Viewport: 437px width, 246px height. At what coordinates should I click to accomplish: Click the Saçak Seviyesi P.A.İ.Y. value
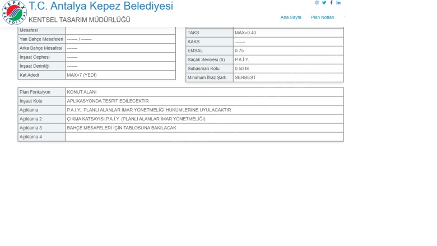coord(242,60)
